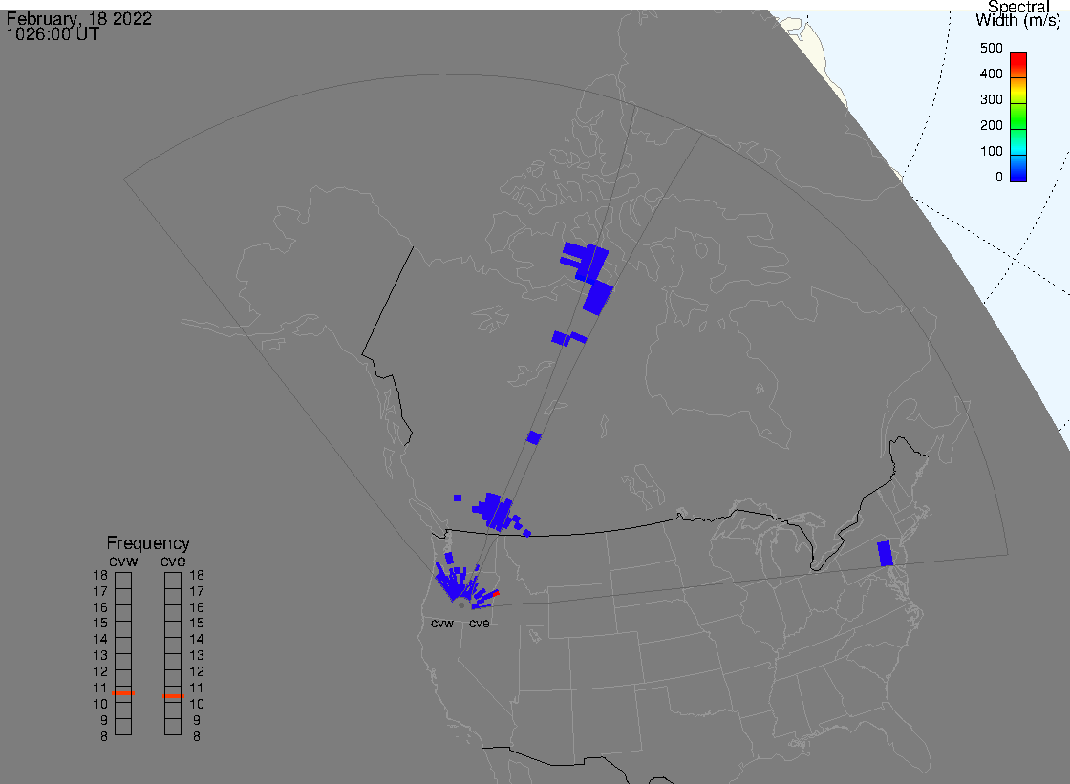The height and width of the screenshot is (784, 1070).
Task: Click the 8 label left of cvw bar
Action: [104, 736]
